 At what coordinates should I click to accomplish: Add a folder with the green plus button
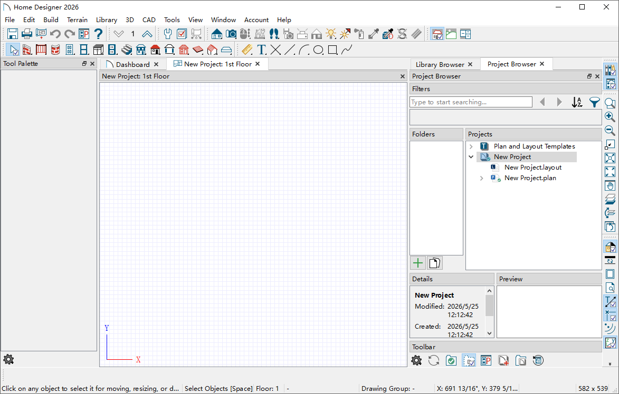tap(417, 263)
